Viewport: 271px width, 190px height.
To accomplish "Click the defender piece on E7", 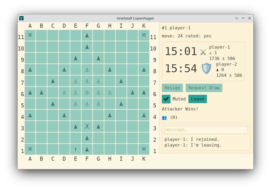I will [76, 81].
